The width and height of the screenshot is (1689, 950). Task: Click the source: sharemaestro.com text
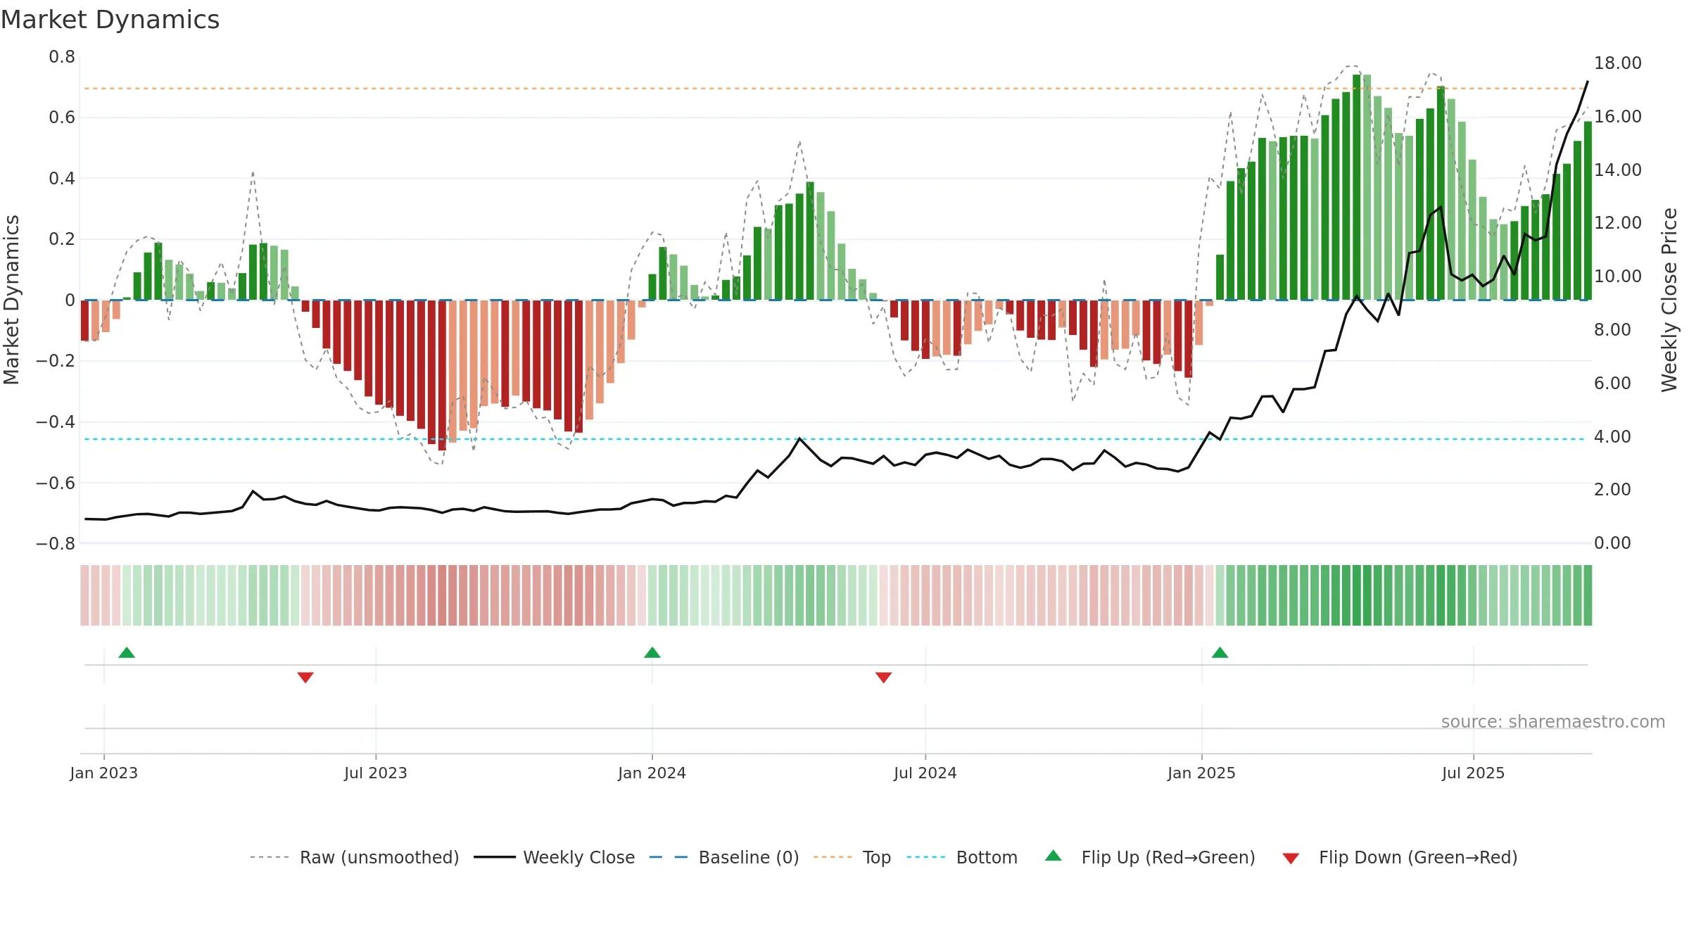1553,721
